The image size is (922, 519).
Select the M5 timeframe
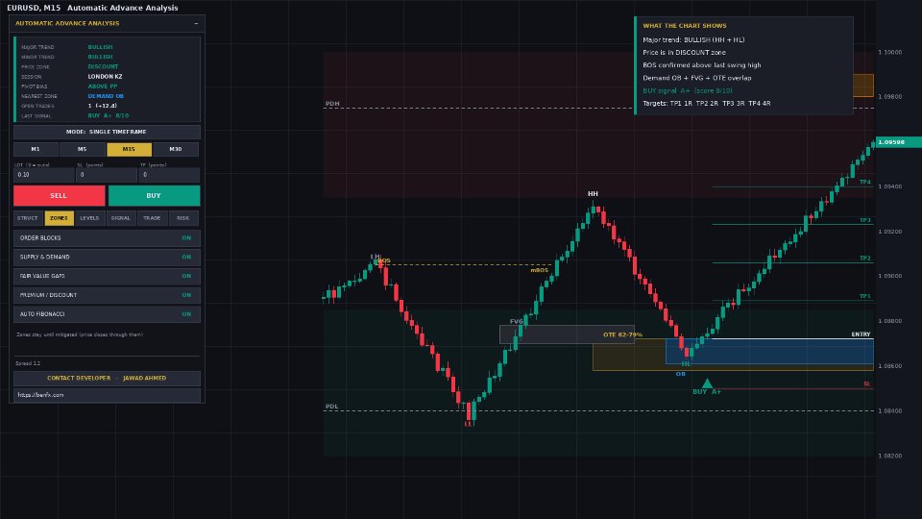tap(82, 150)
